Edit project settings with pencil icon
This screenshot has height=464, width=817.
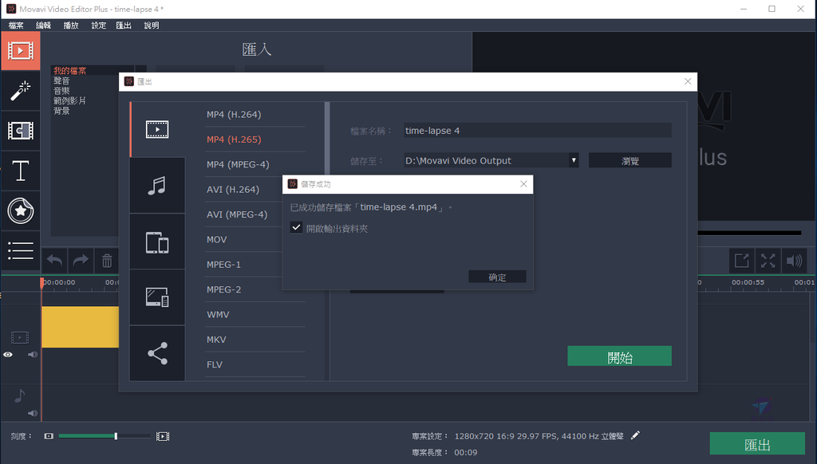(635, 435)
